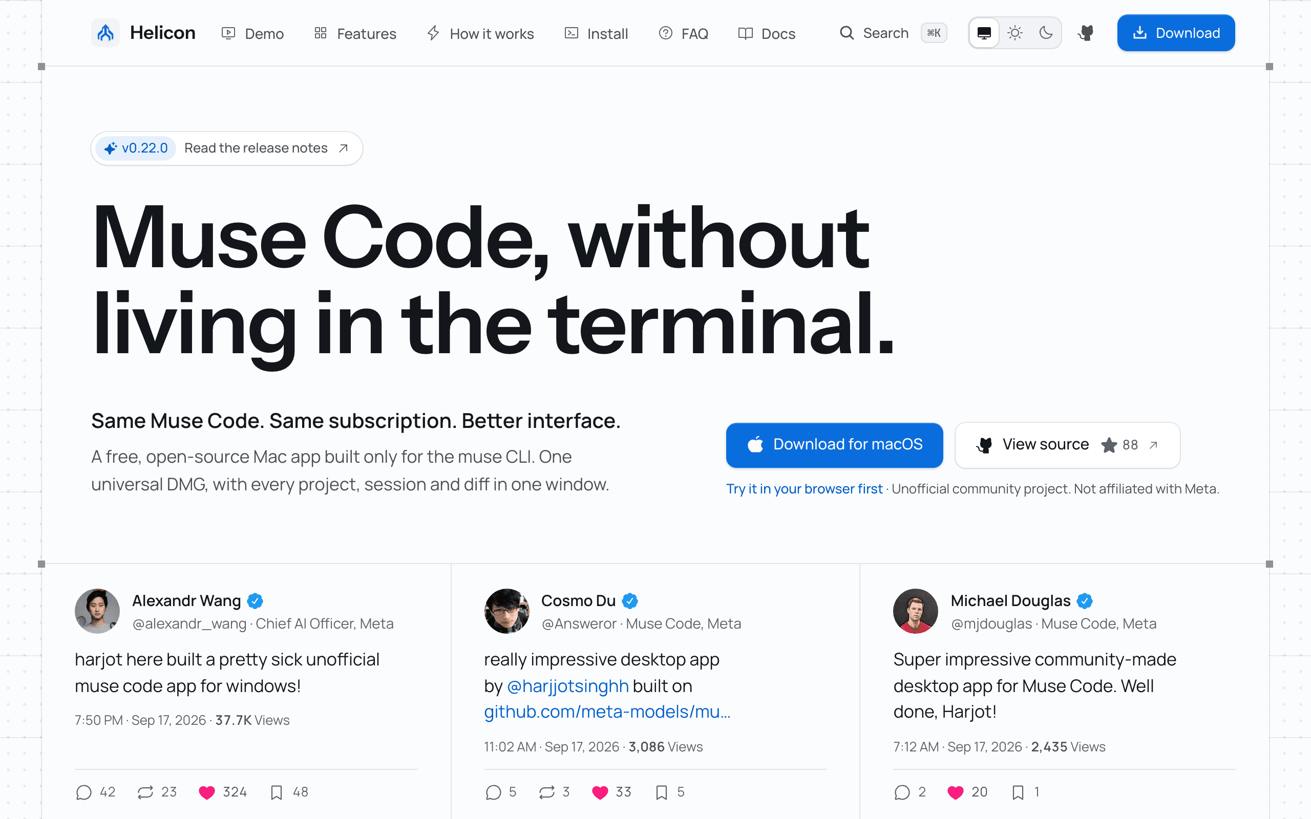Like Alexandr Wang's tweet heart icon
1311x819 pixels.
207,792
